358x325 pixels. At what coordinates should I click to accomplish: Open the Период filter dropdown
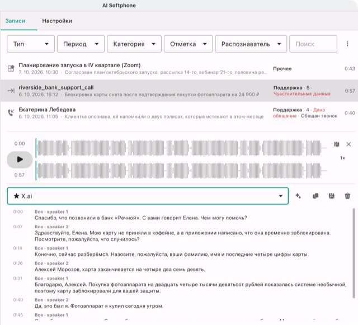point(81,44)
